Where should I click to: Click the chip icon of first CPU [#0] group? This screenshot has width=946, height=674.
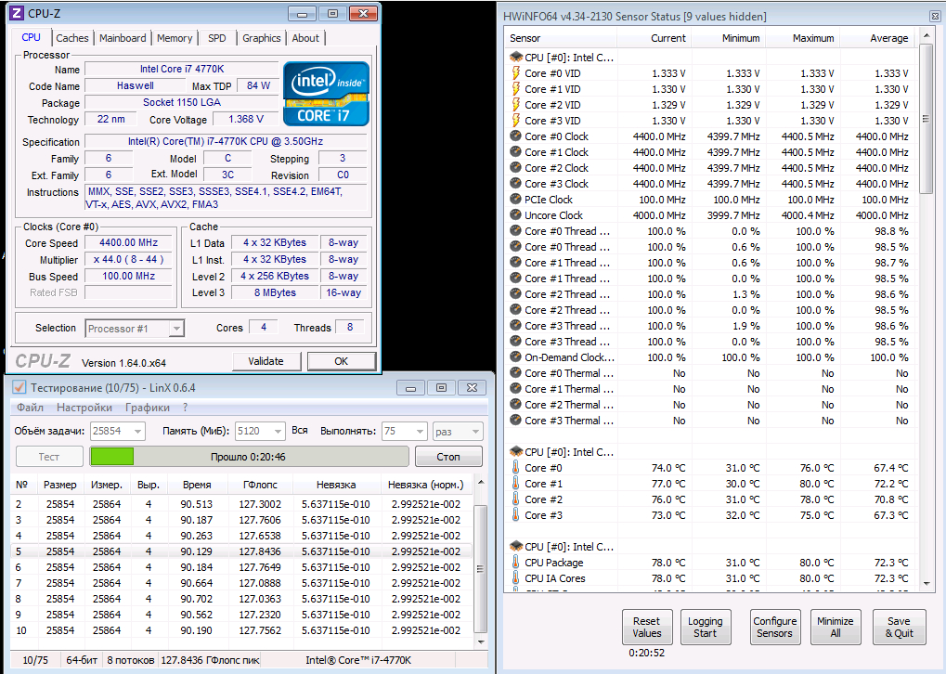[x=516, y=57]
